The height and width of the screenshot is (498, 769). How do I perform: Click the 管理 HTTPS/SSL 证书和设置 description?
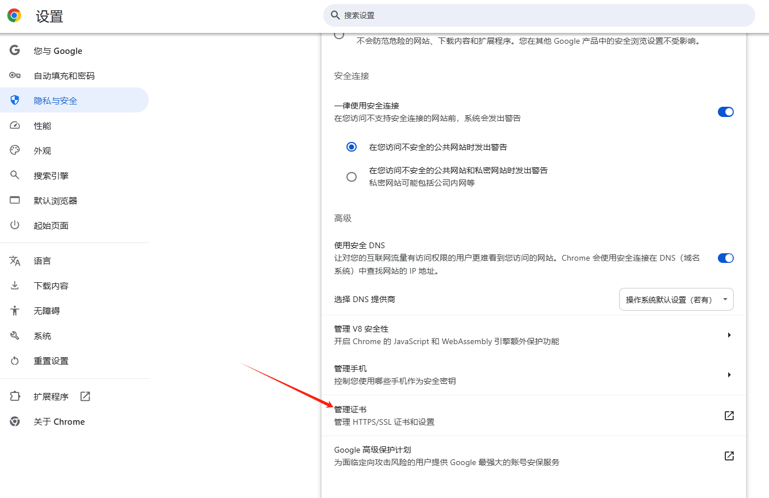(x=384, y=422)
